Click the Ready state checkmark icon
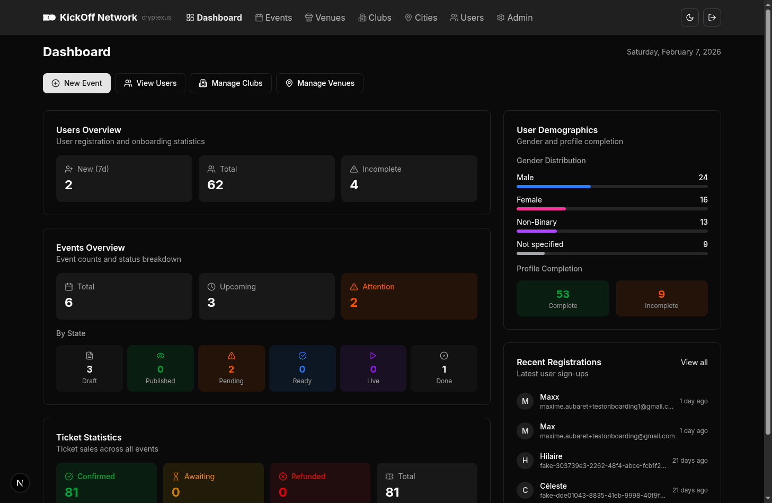The height and width of the screenshot is (503, 772). [303, 356]
